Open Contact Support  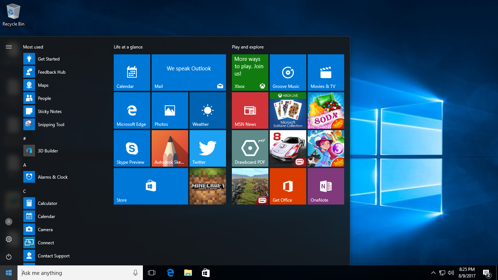coord(66,256)
